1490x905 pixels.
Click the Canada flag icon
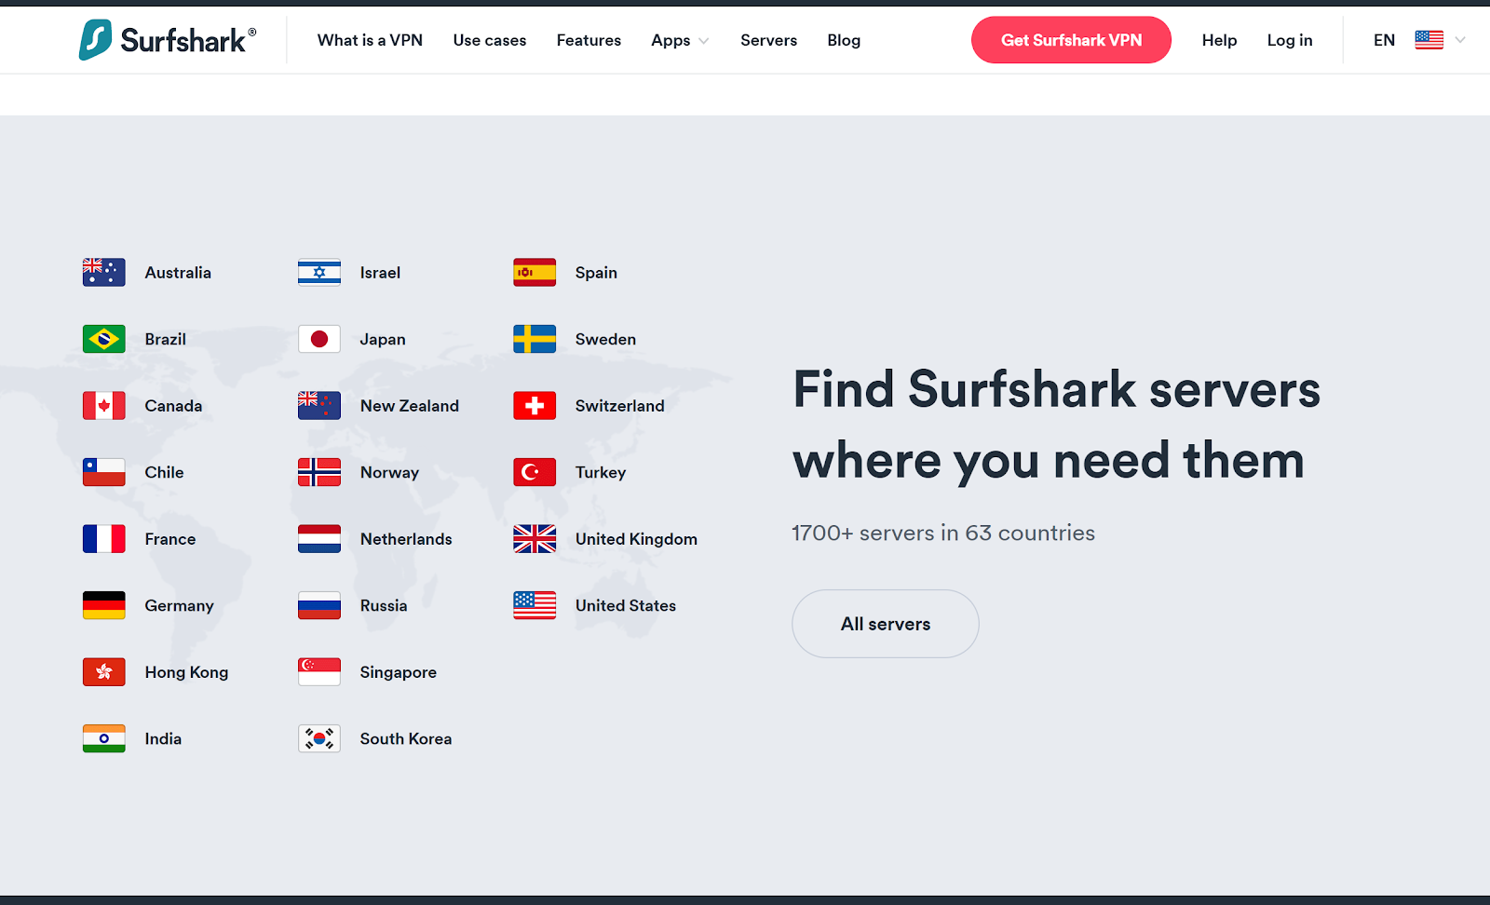tap(103, 406)
